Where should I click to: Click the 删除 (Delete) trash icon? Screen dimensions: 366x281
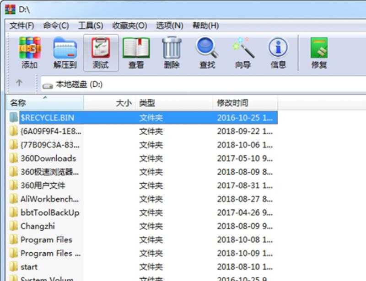172,48
